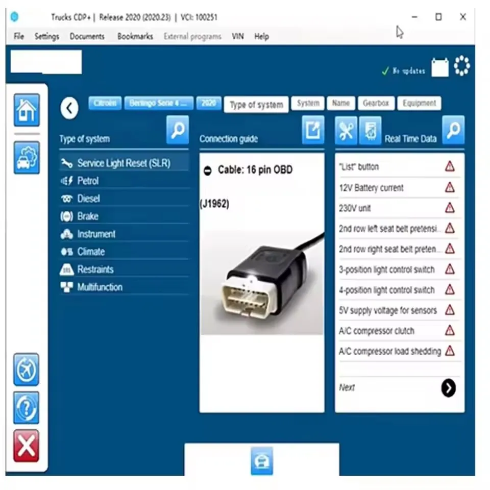
Task: Click warning triangle for A/C compressor clutch
Action: coord(450,330)
